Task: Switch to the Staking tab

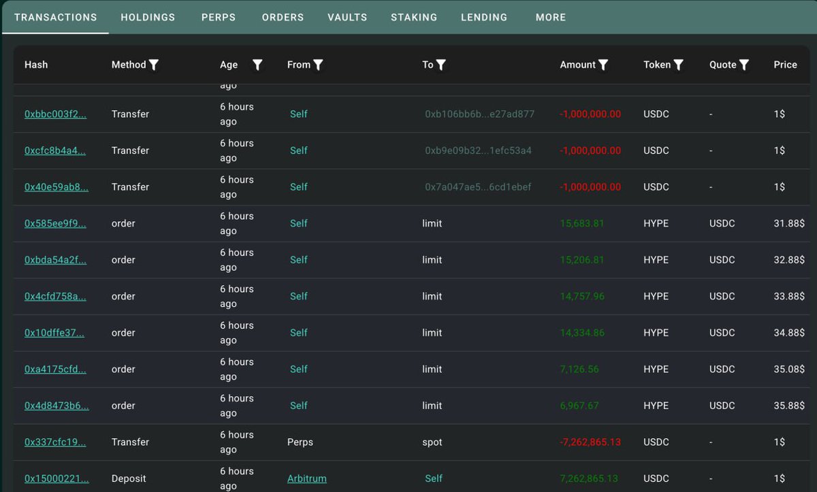Action: point(414,17)
